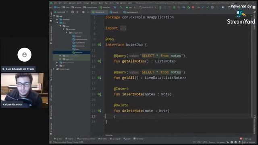Click gutter marker beside deleteNote line 22
Viewport: 258px width, 145px height.
[99, 111]
